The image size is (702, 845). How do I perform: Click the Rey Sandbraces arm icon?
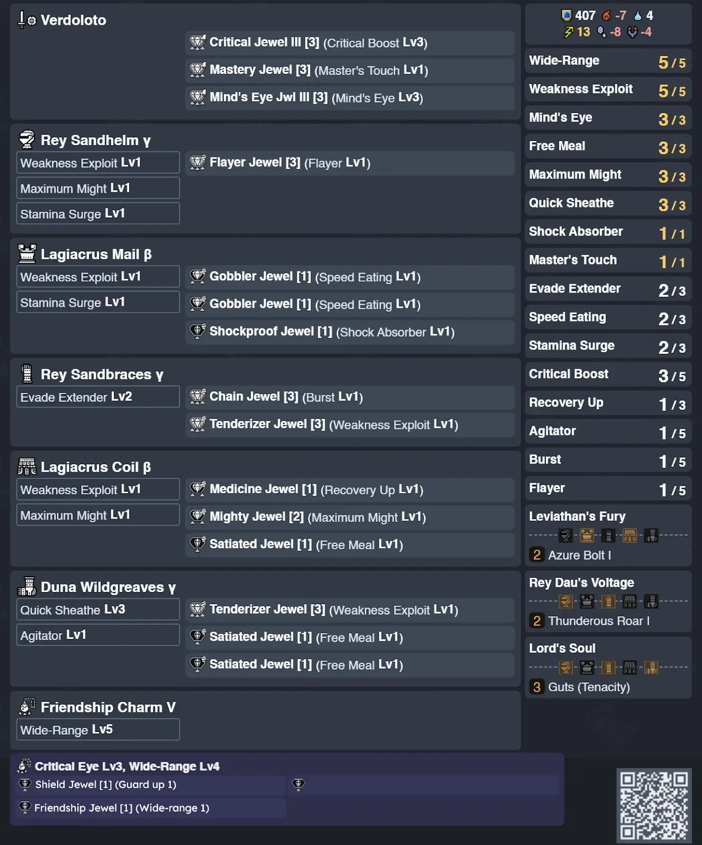point(27,374)
